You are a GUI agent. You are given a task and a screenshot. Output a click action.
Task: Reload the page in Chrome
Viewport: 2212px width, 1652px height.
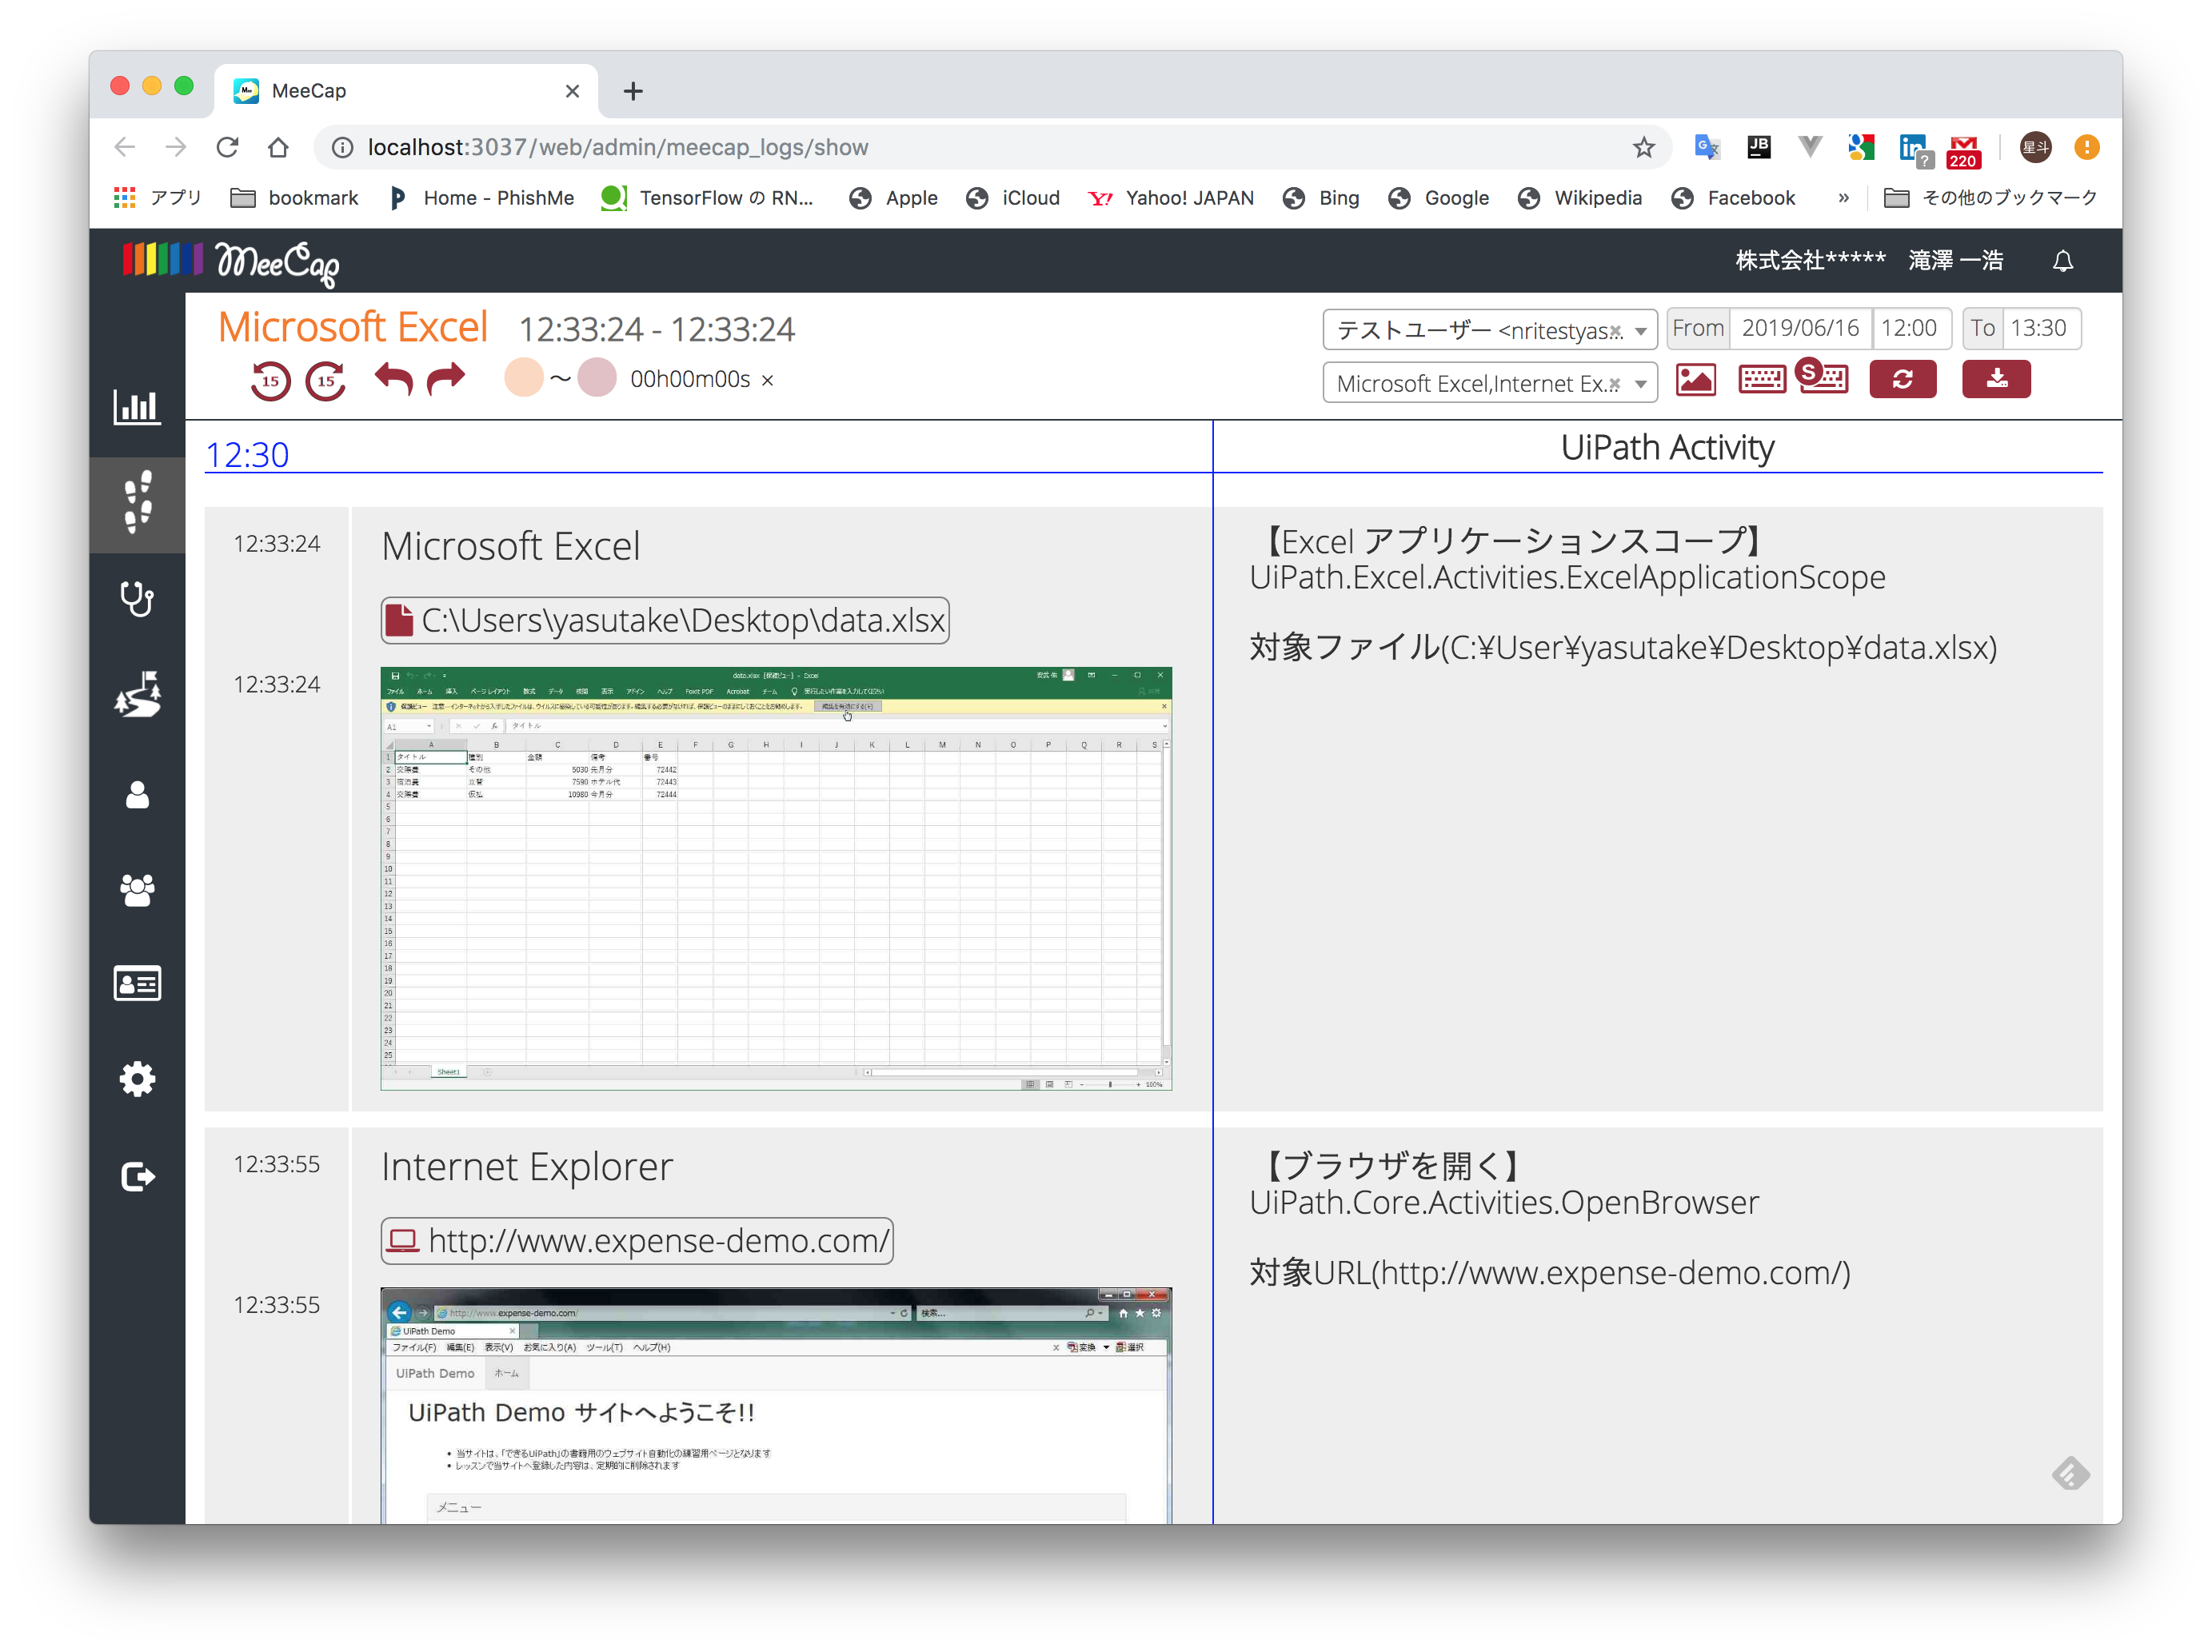227,147
